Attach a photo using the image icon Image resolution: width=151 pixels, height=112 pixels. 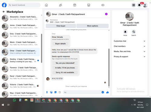pyautogui.click(x=51, y=92)
